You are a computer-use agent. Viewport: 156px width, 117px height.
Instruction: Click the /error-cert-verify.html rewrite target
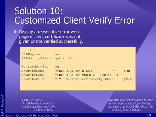pyautogui.click(x=89, y=79)
